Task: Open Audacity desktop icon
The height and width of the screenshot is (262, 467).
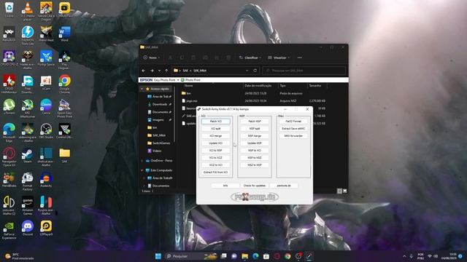Action: (46, 180)
